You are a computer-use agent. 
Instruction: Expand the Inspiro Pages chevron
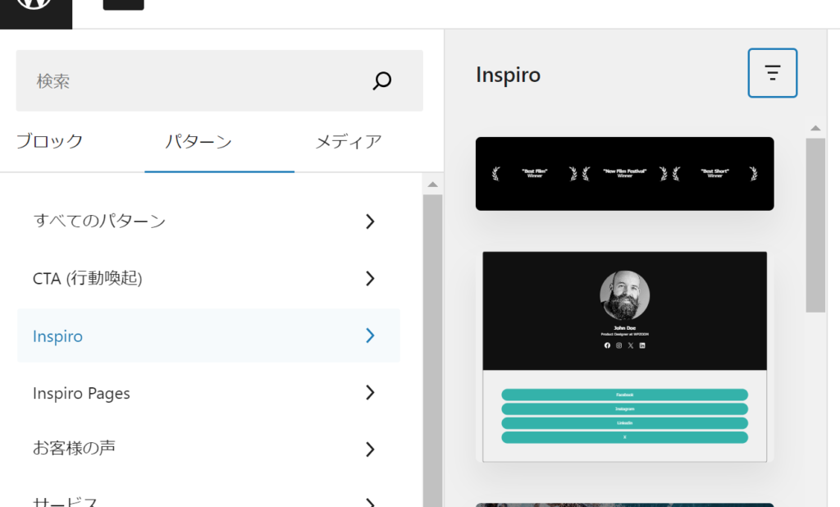coord(370,393)
